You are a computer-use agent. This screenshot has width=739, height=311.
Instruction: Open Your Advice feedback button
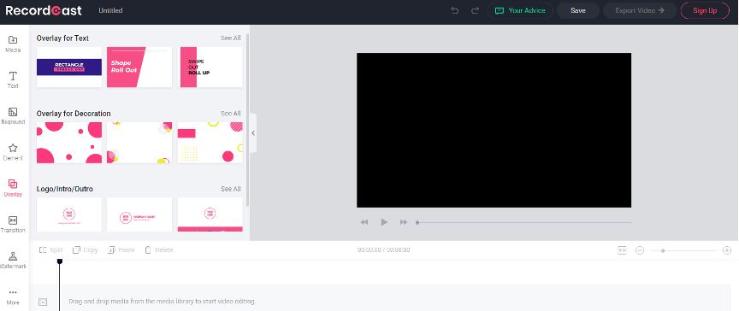click(520, 10)
